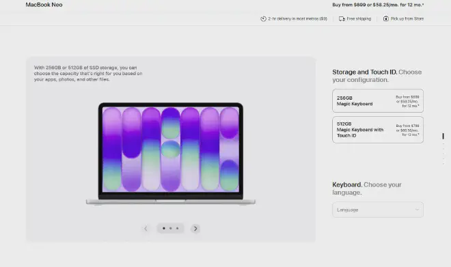
Task: Click the page section indicator on right edge
Action: tap(443, 149)
